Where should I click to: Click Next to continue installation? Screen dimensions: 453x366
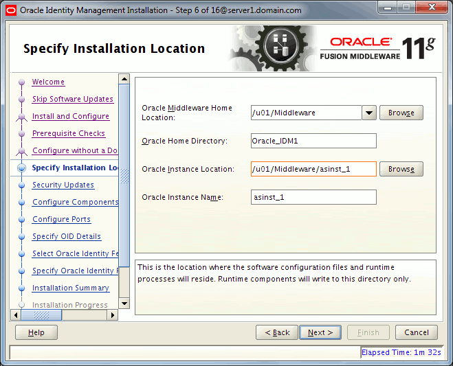[320, 332]
